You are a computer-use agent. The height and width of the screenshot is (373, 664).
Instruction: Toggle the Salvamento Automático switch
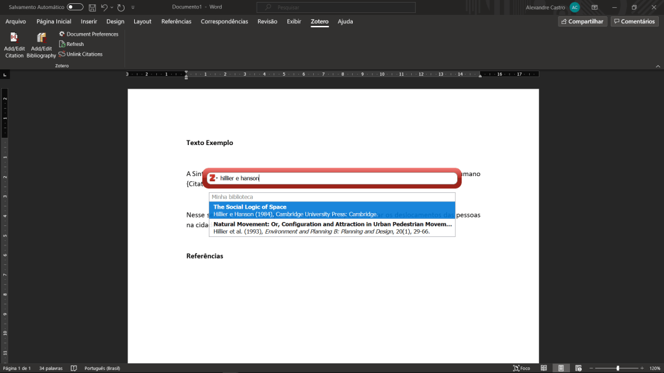(75, 7)
